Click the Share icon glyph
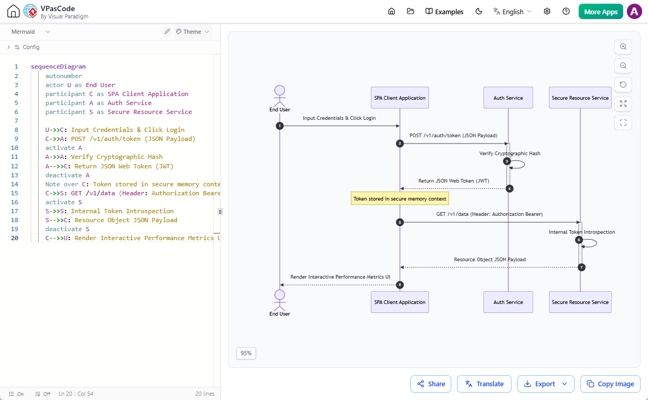The height and width of the screenshot is (400, 648). point(421,384)
